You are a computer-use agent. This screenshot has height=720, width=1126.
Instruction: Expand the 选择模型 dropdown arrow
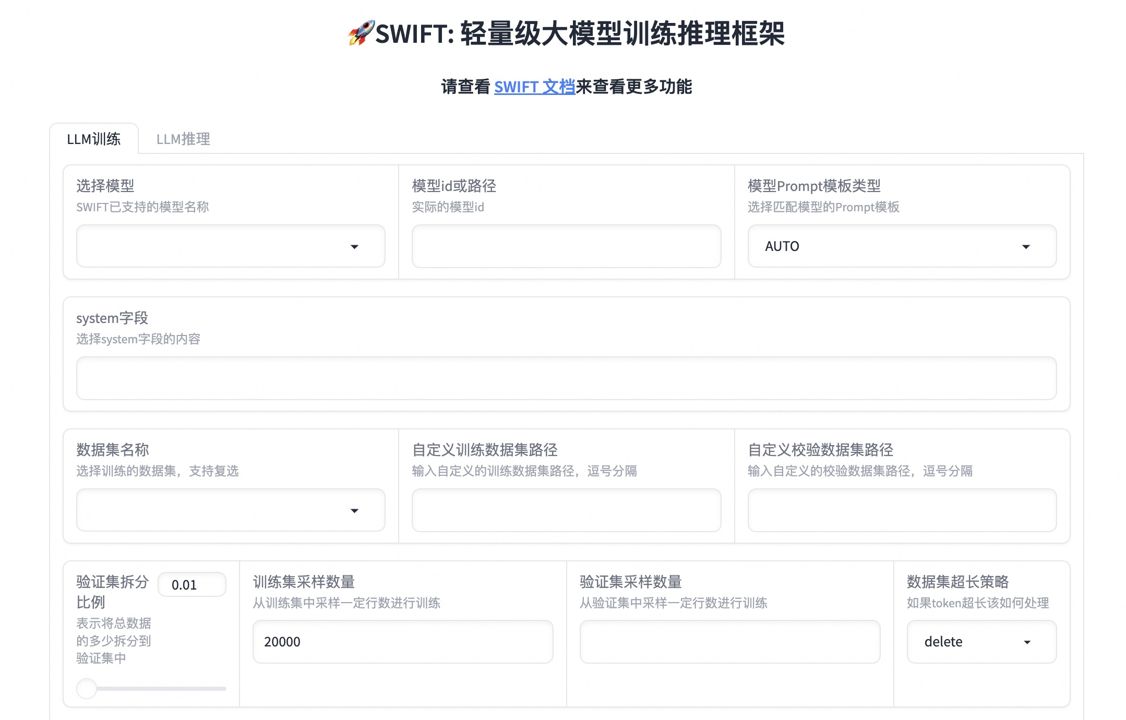click(x=354, y=247)
